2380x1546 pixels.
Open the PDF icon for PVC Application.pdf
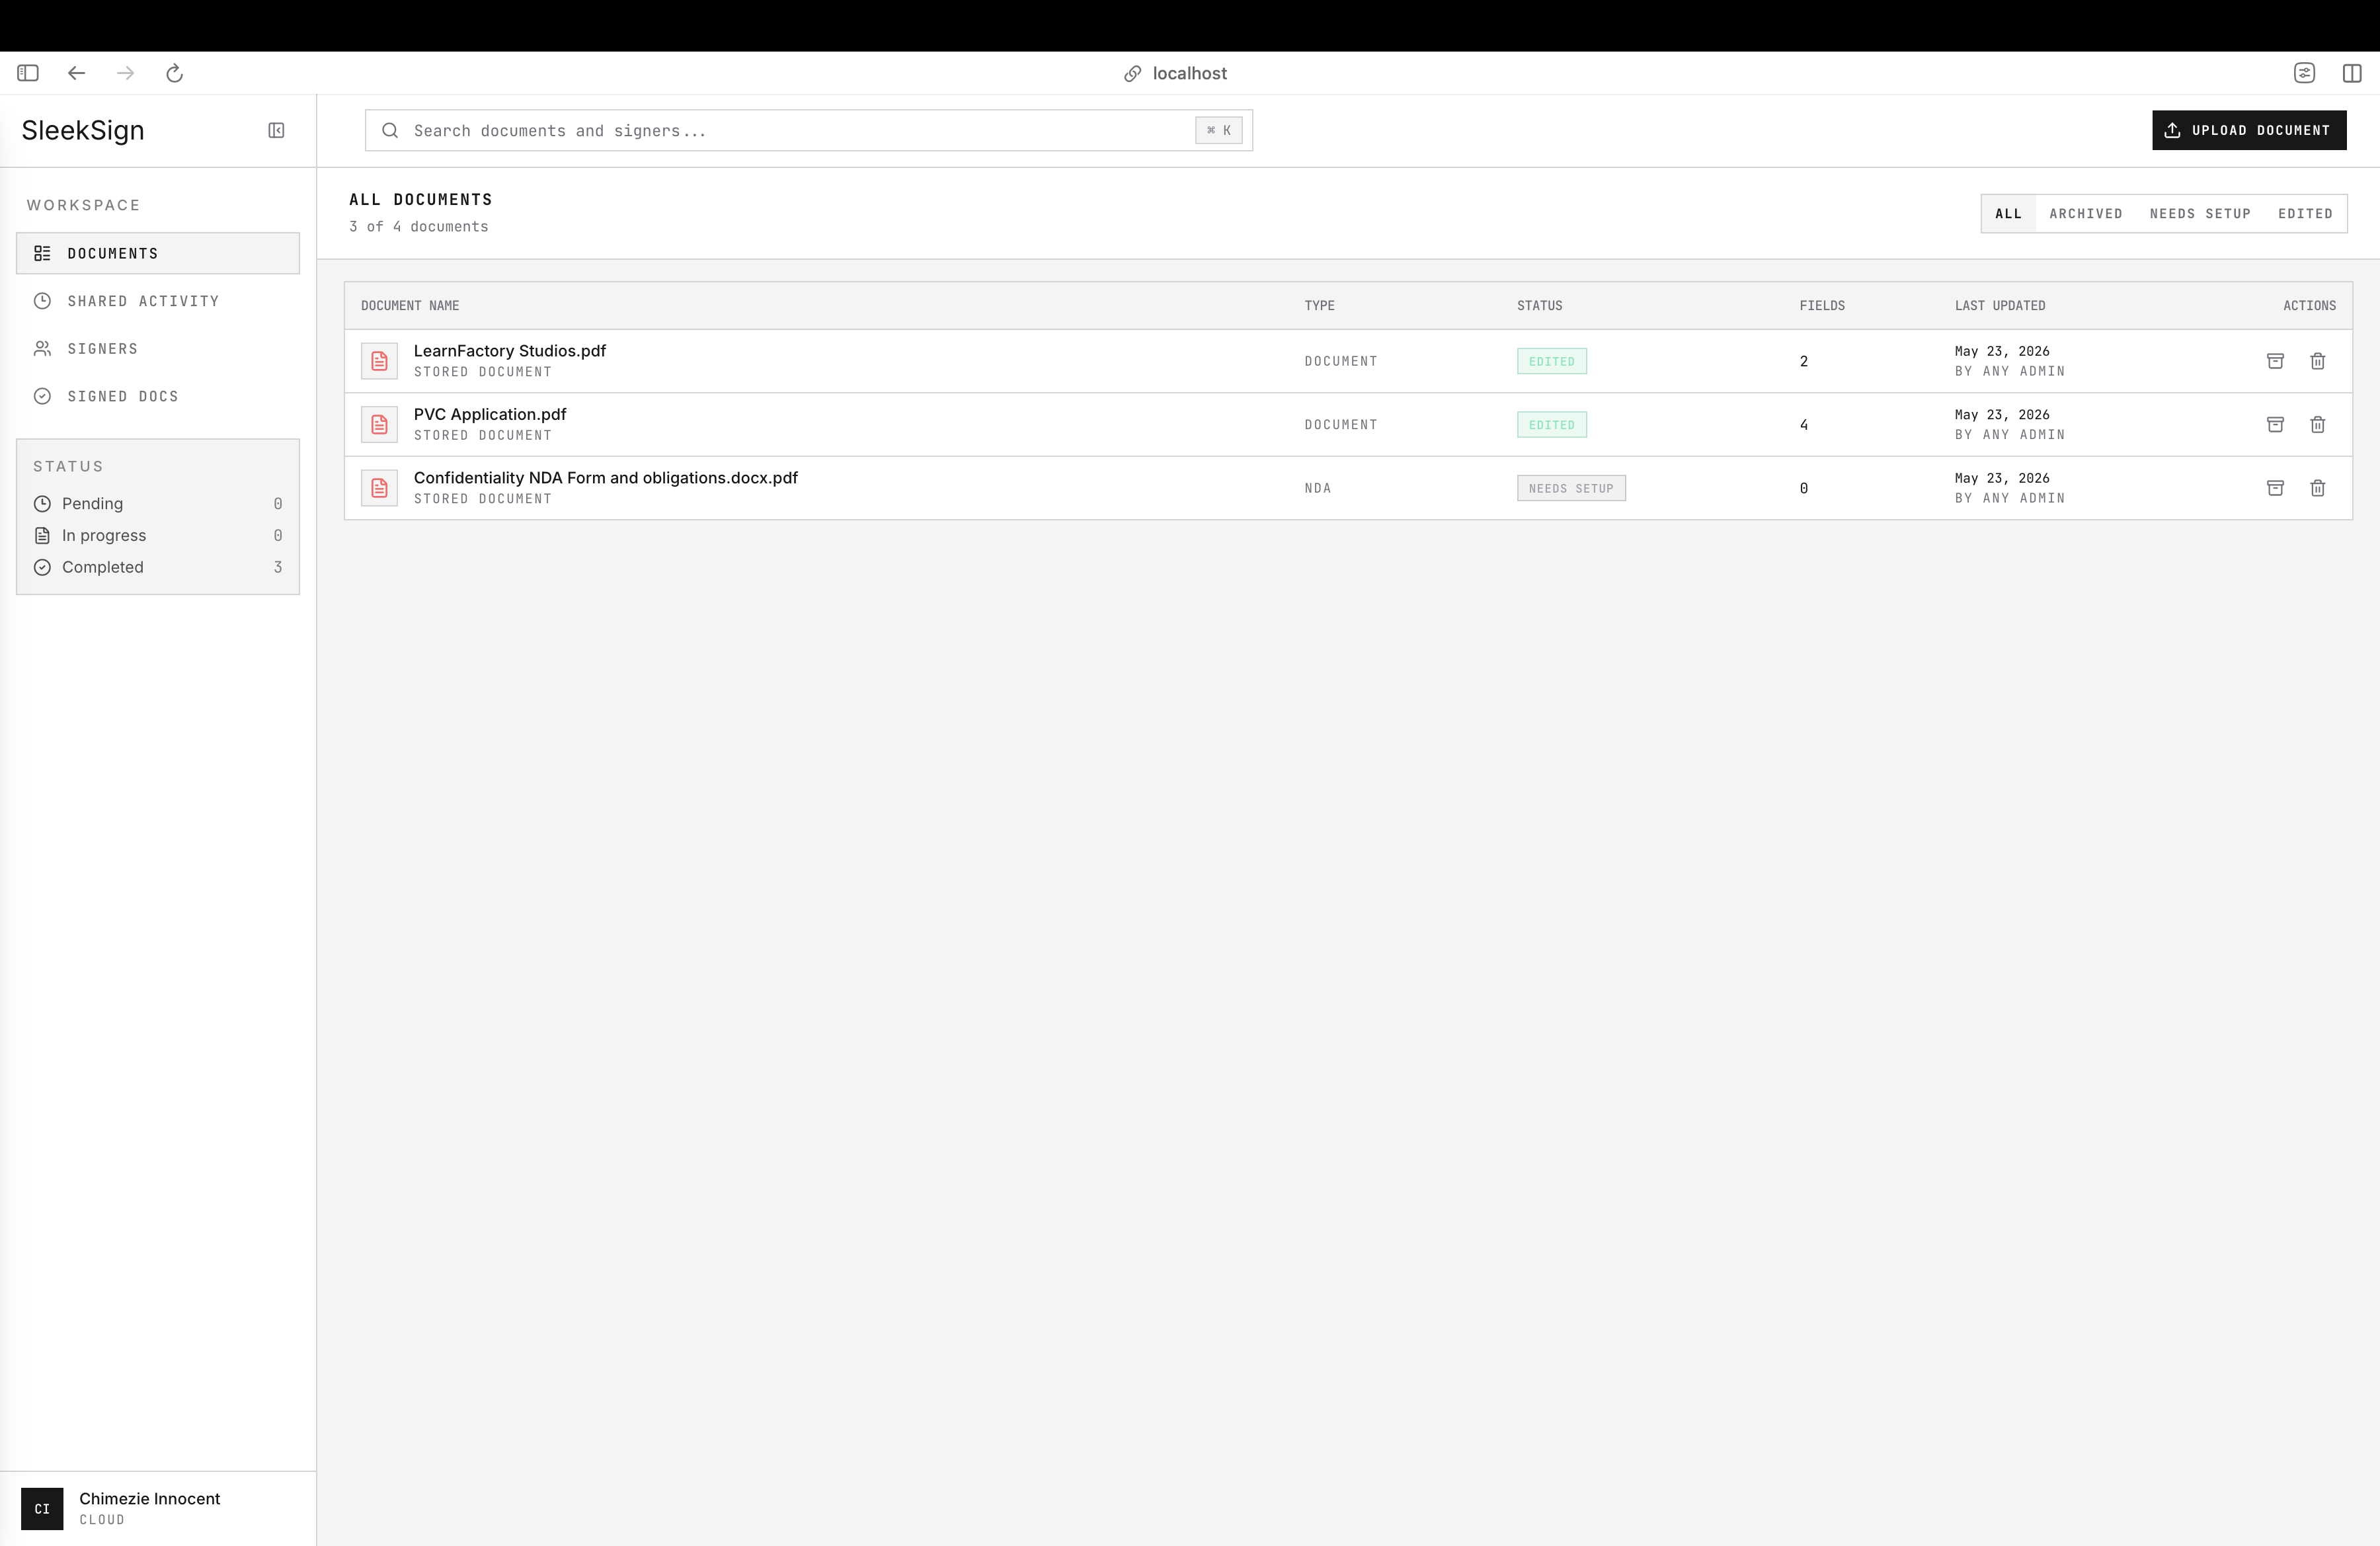(x=379, y=425)
